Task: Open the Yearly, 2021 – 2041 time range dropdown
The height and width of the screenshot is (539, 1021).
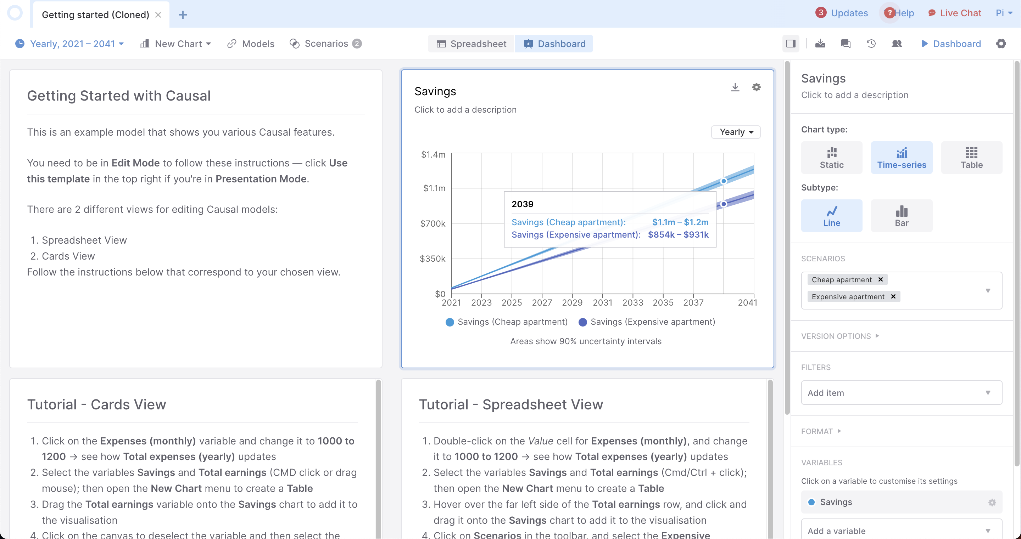Action: click(x=70, y=44)
